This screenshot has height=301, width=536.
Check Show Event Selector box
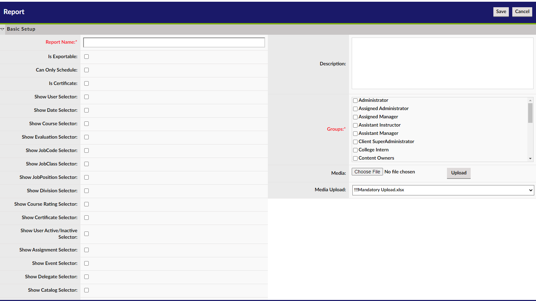87,264
